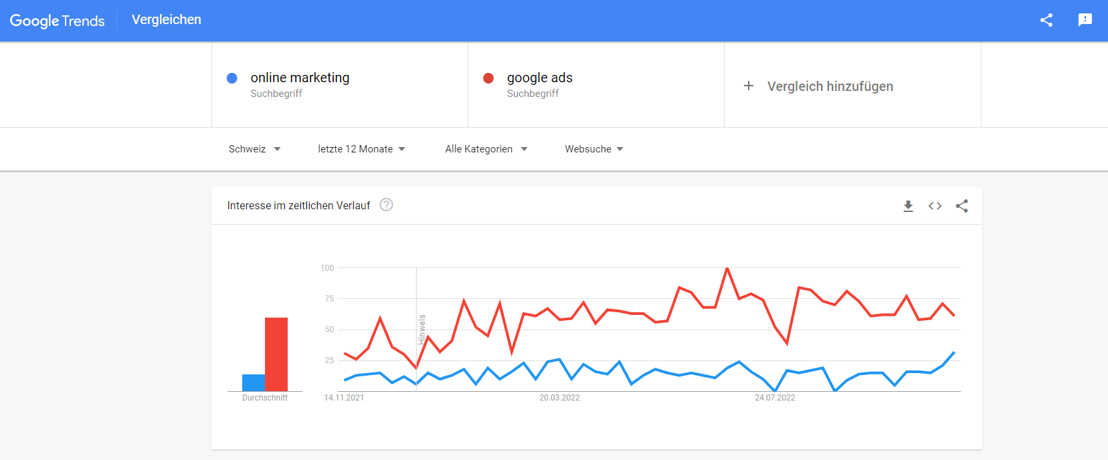Expand the Websuche search type dropdown
The height and width of the screenshot is (460, 1108).
[x=594, y=149]
